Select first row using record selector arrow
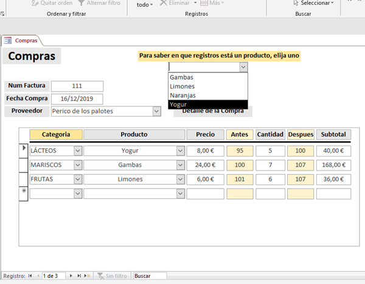Image resolution: width=365 pixels, height=284 pixels. (24, 148)
